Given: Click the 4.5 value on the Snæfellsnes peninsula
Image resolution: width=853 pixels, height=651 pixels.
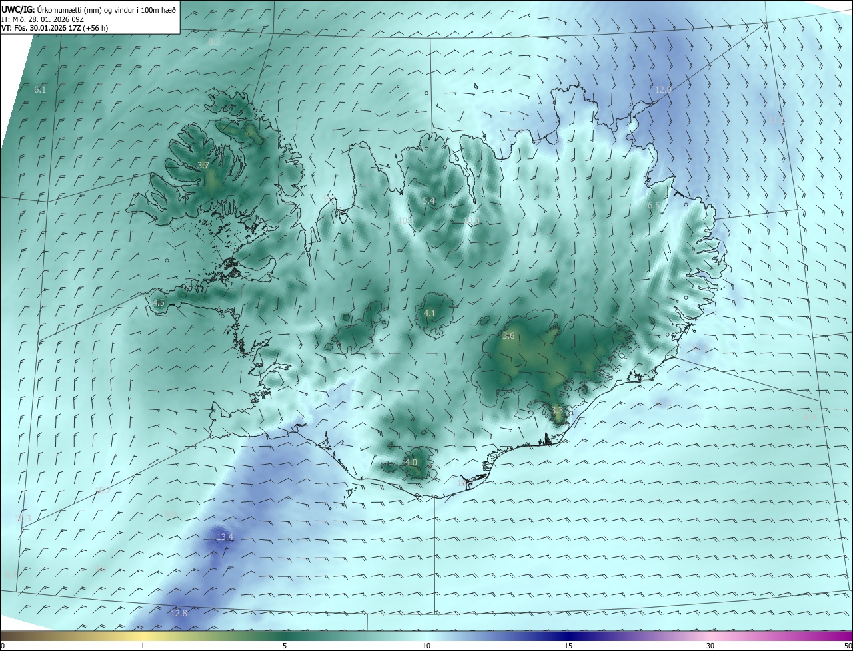Looking at the screenshot, I should point(159,302).
